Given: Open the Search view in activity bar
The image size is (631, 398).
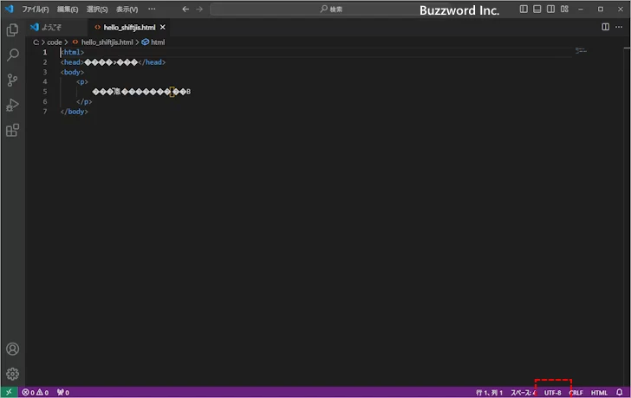Looking at the screenshot, I should [x=12, y=55].
